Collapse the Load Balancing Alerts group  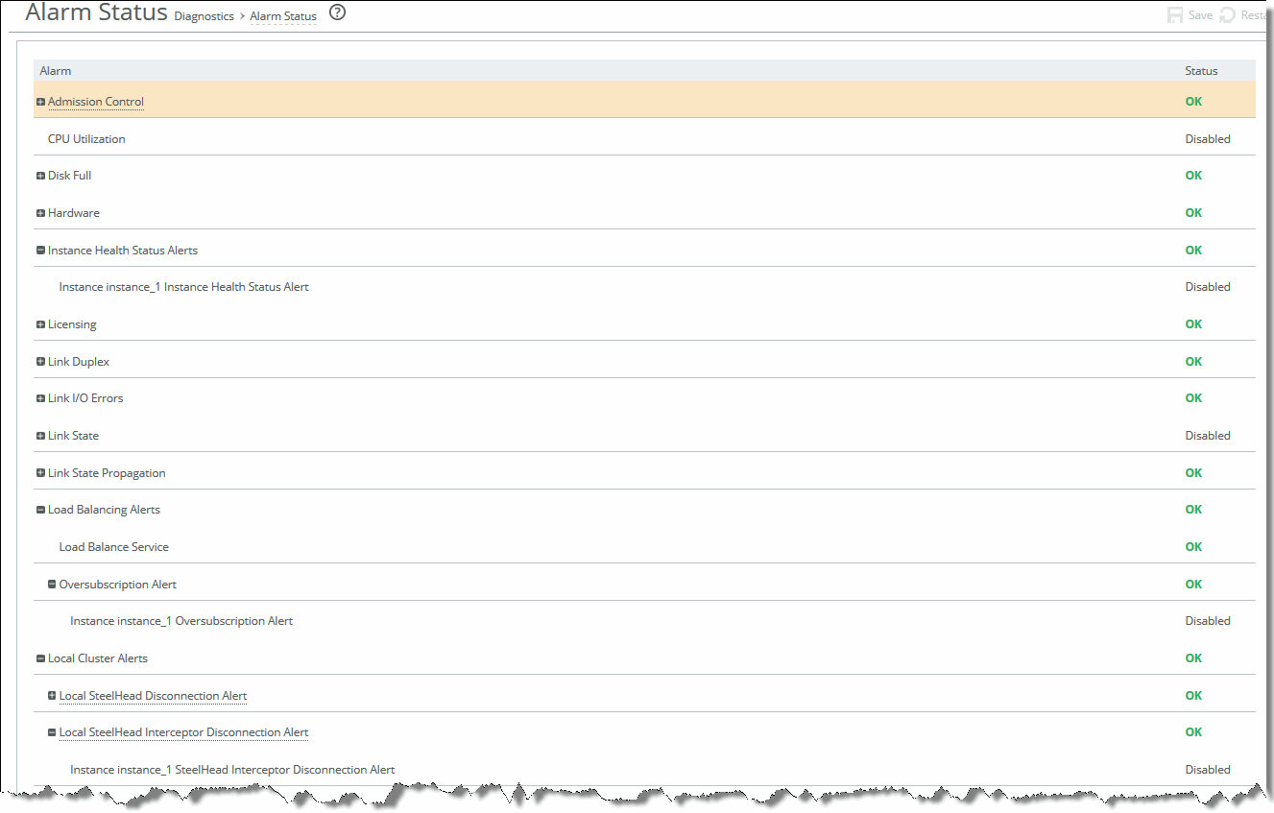click(40, 510)
